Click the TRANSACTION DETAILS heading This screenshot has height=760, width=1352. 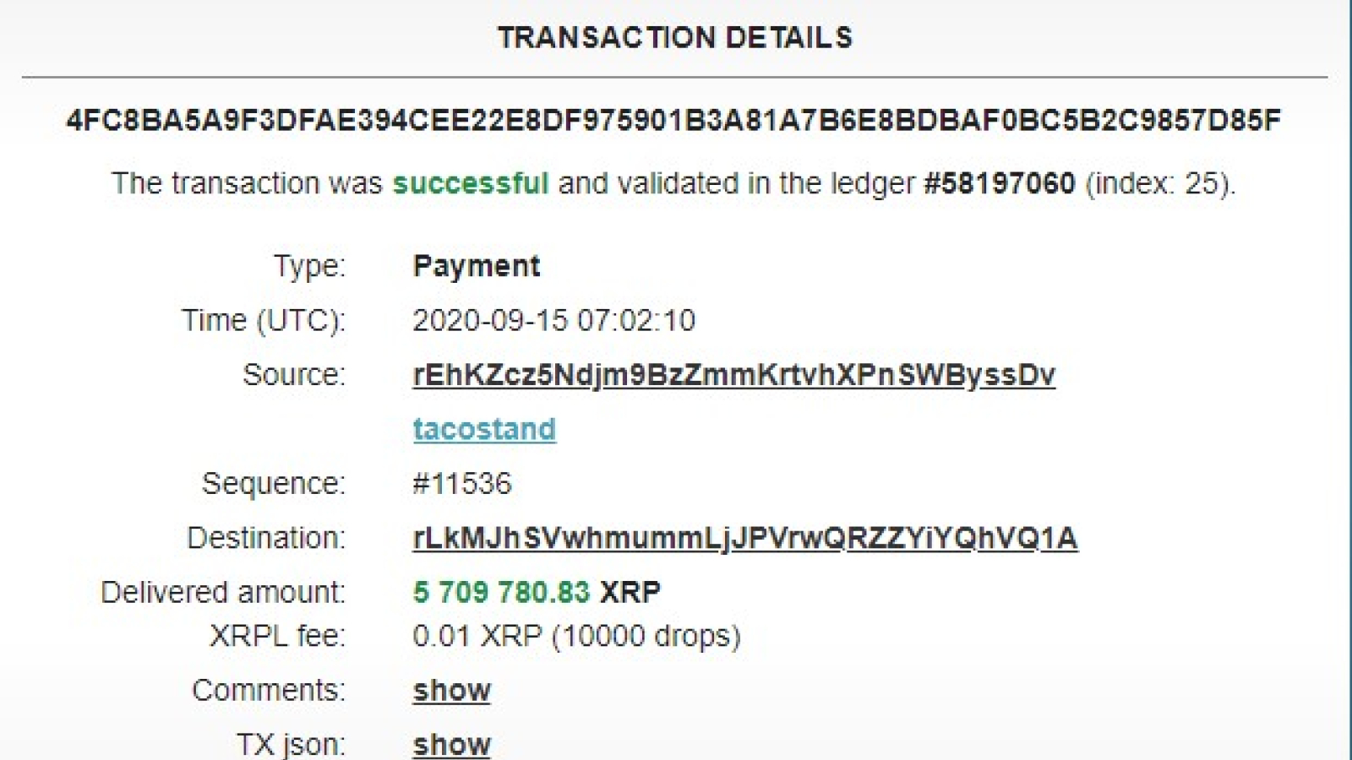pos(675,37)
